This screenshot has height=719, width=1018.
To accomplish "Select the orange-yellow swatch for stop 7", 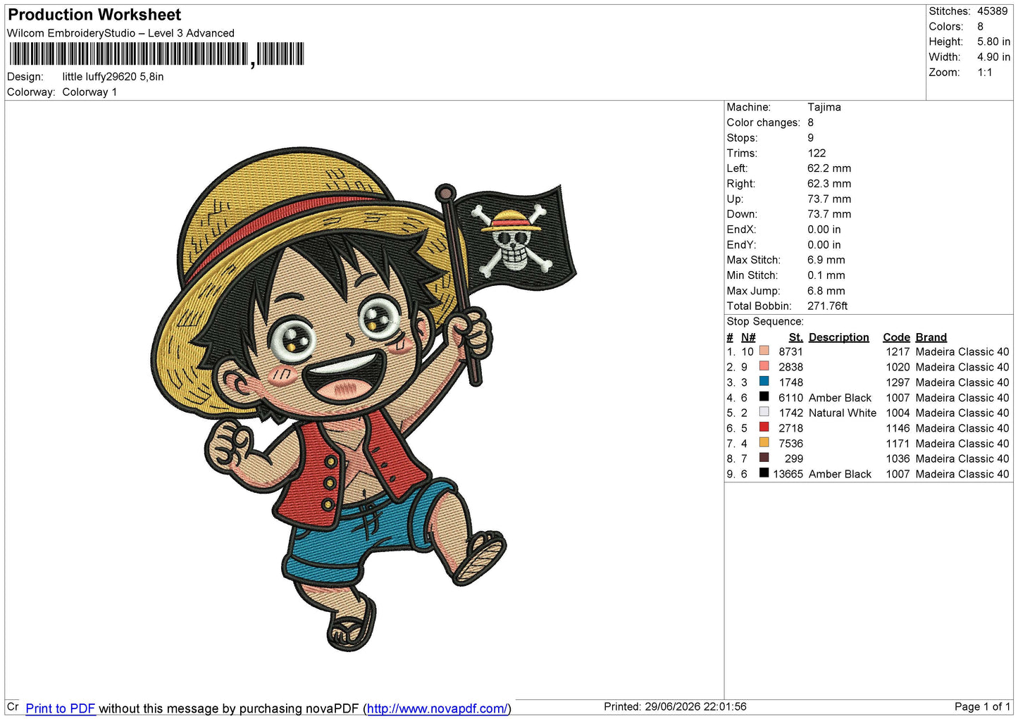I will [764, 443].
